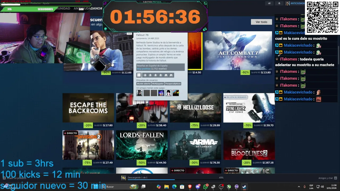
Task: Click the EN LISTA DE DESEADOS wishlist badge
Action: click(x=235, y=97)
